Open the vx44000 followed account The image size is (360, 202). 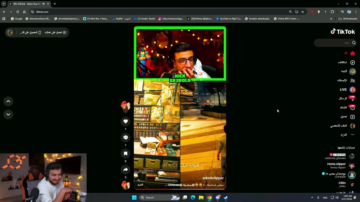coord(339,175)
